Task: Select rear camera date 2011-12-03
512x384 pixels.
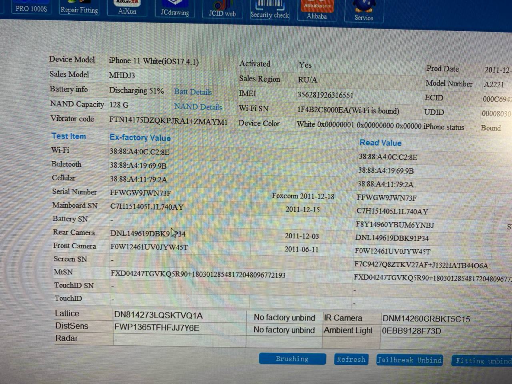Action: 302,236
